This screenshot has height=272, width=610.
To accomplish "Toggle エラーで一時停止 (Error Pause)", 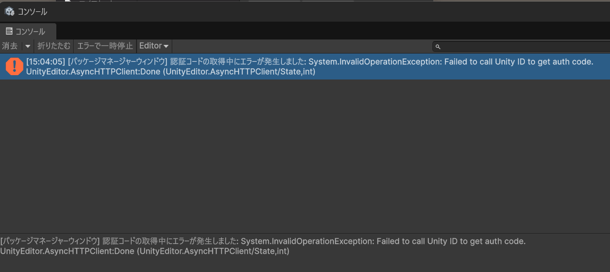I will [105, 46].
